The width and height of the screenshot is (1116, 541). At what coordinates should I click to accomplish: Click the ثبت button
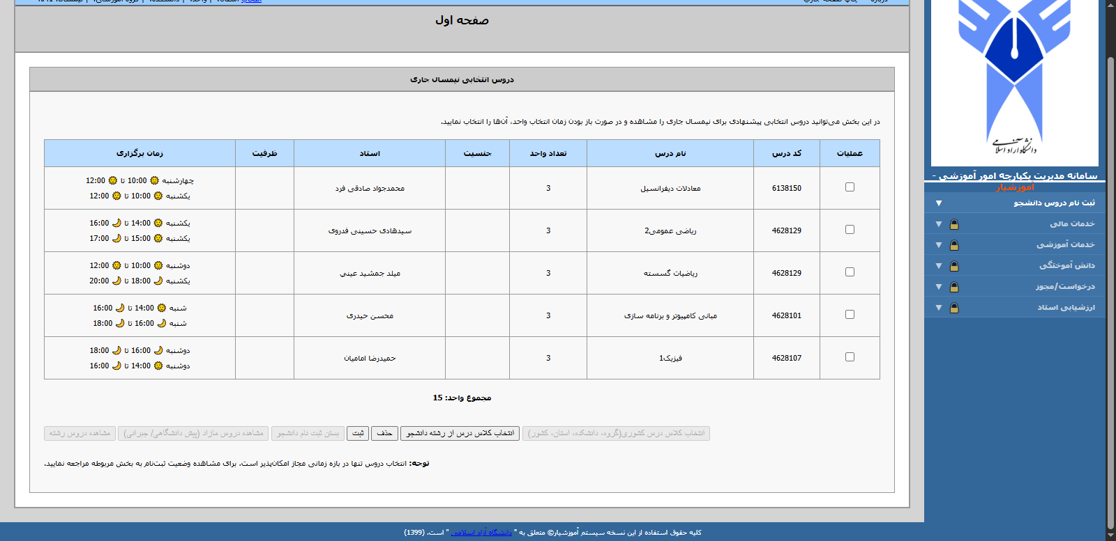click(358, 433)
